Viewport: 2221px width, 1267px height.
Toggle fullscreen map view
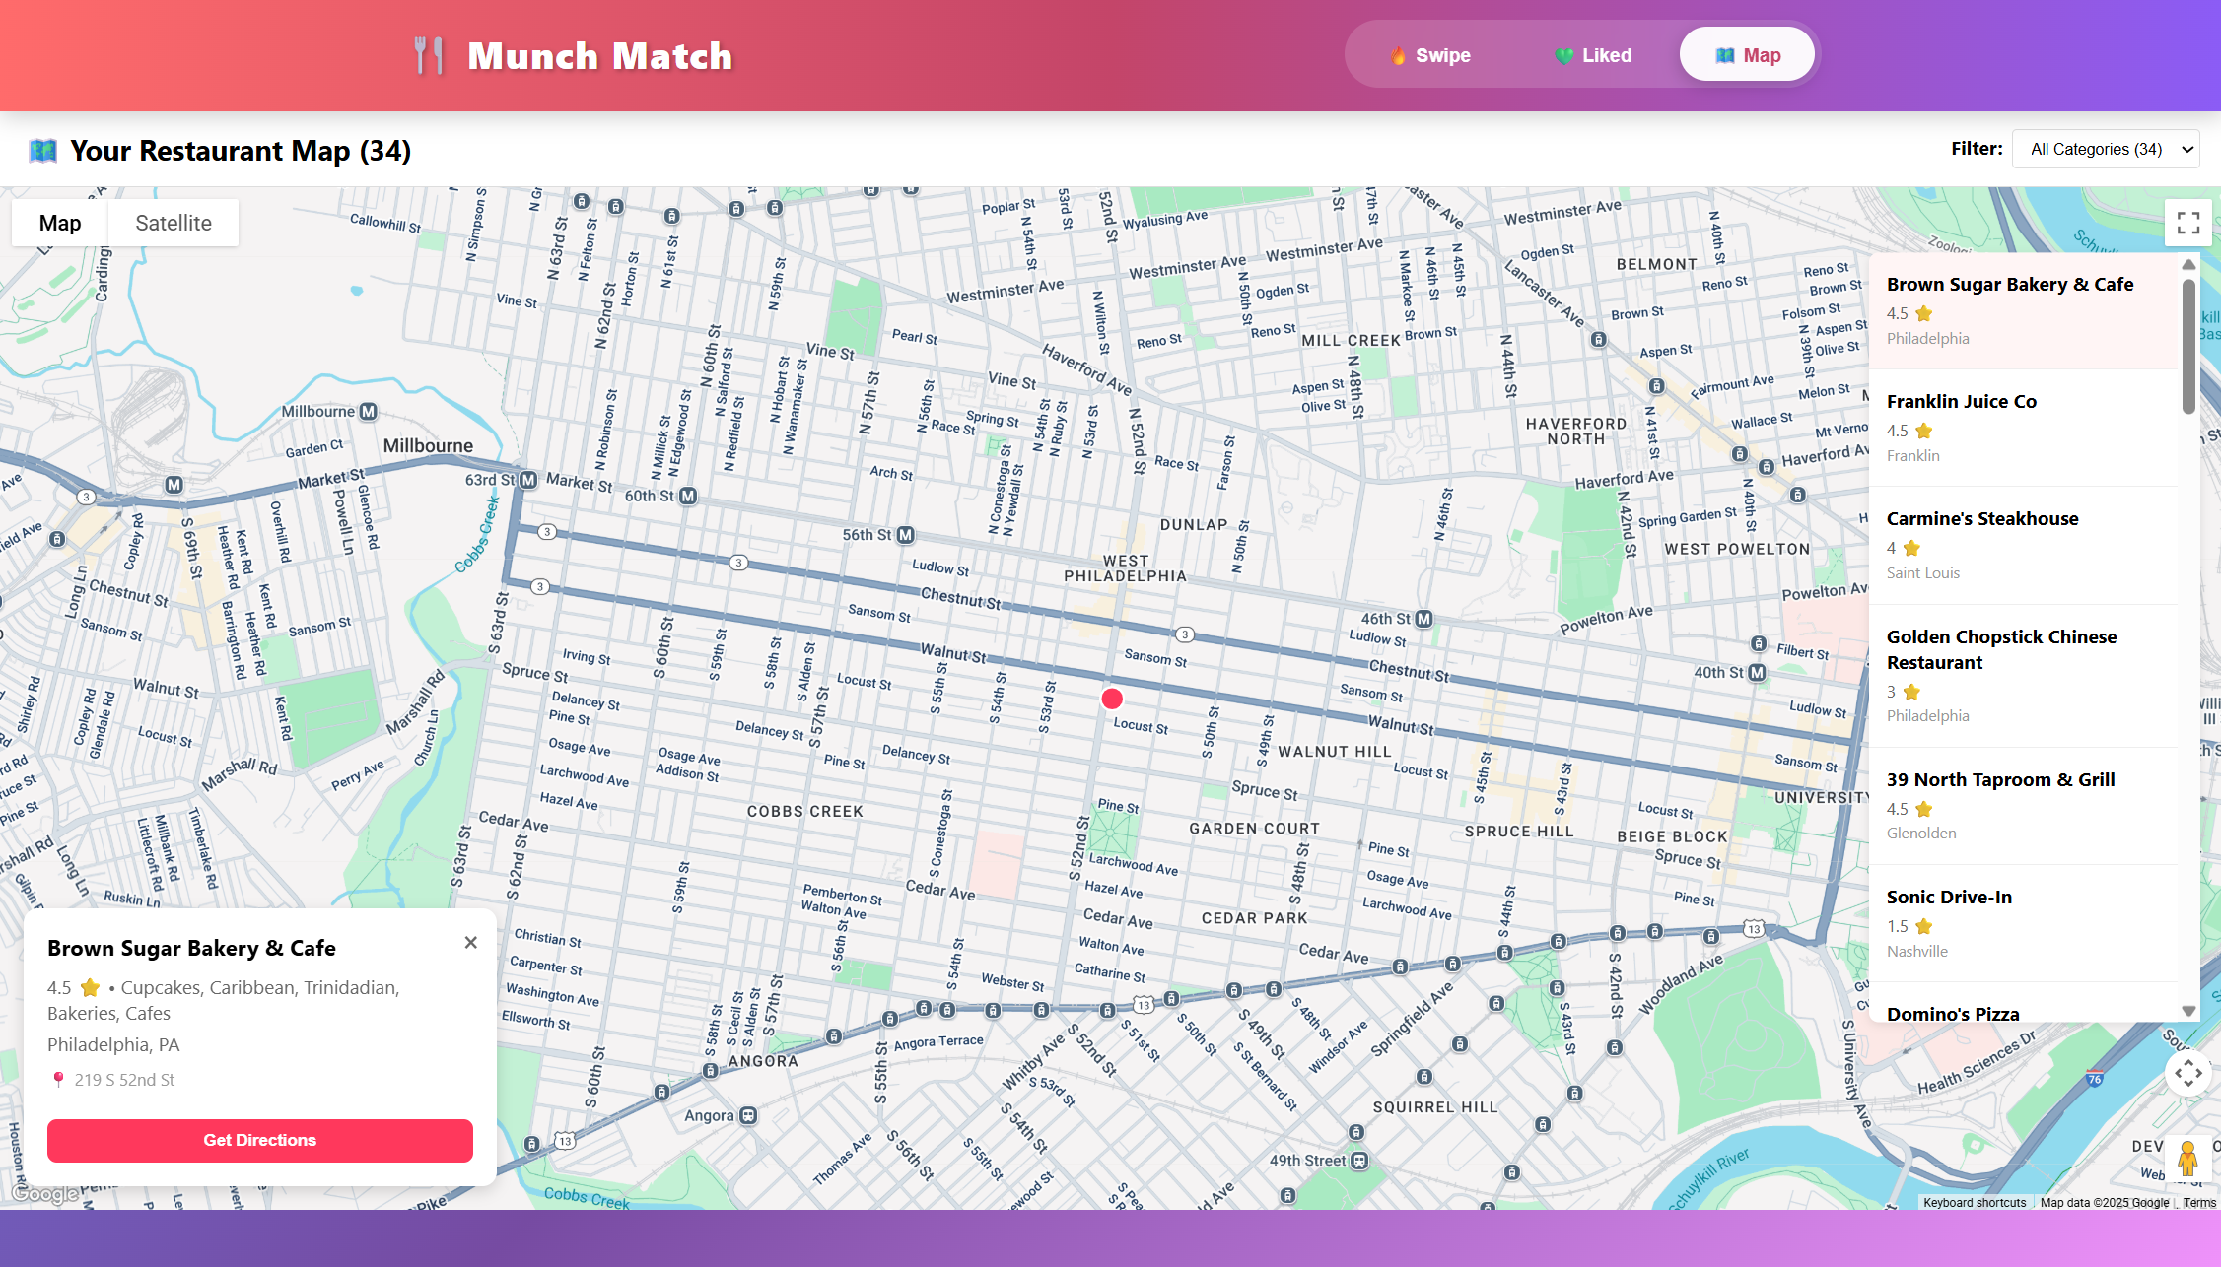tap(2187, 223)
